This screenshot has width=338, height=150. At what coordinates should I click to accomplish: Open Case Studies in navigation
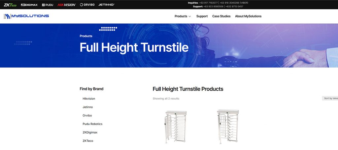(x=221, y=16)
